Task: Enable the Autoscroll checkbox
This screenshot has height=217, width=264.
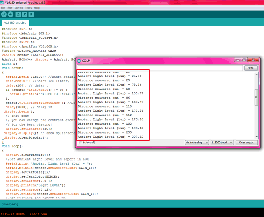Action: (80, 143)
